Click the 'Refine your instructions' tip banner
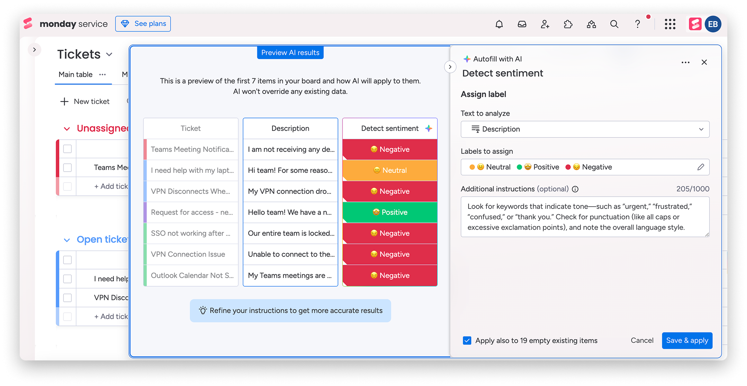 tap(290, 311)
